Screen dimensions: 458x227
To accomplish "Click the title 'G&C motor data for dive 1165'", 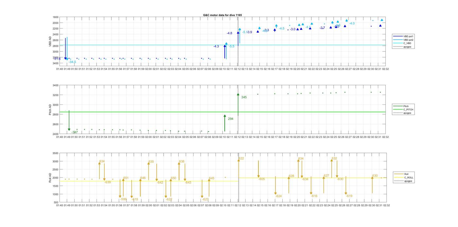I will point(222,15).
